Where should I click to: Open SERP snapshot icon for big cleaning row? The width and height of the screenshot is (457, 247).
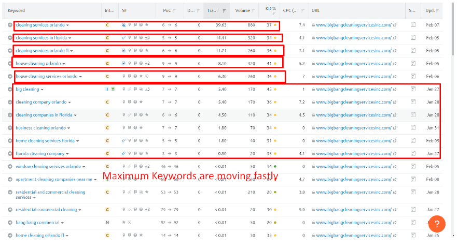point(413,89)
